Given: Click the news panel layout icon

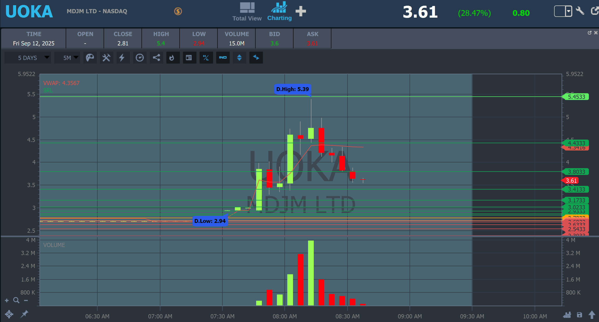Looking at the screenshot, I should coord(189,58).
